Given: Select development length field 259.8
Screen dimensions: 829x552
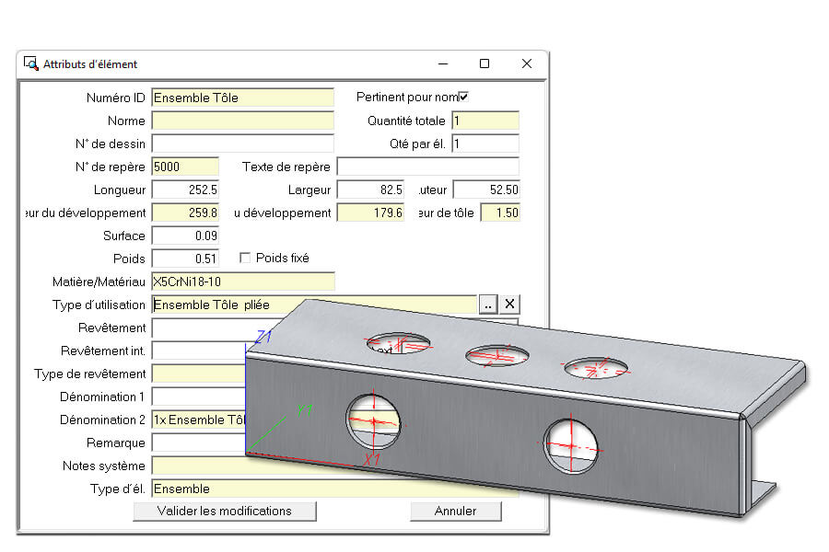Looking at the screenshot, I should point(185,213).
